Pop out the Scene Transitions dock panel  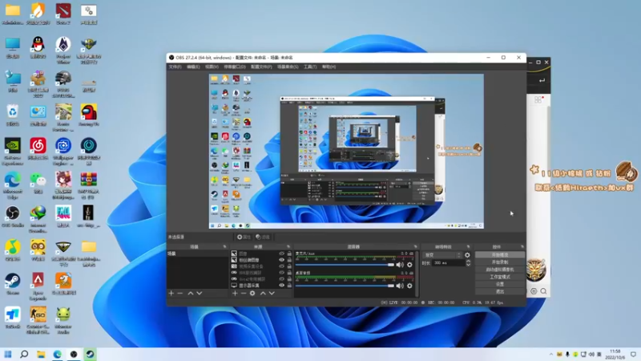(469, 247)
